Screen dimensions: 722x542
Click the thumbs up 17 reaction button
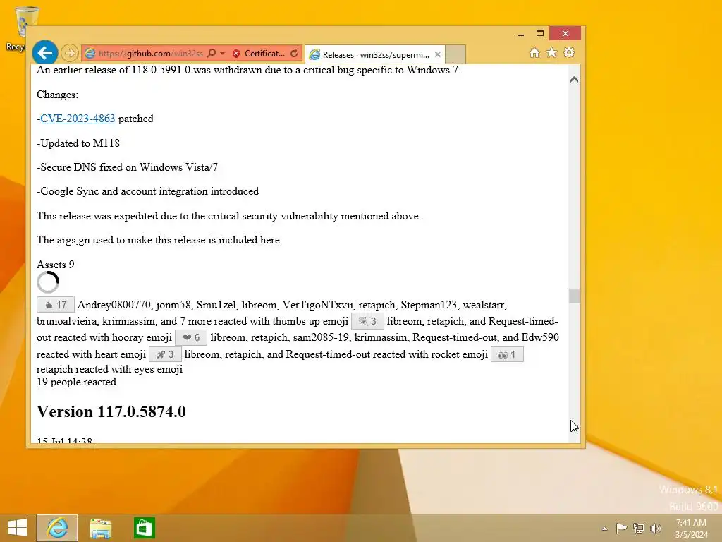[x=56, y=305]
